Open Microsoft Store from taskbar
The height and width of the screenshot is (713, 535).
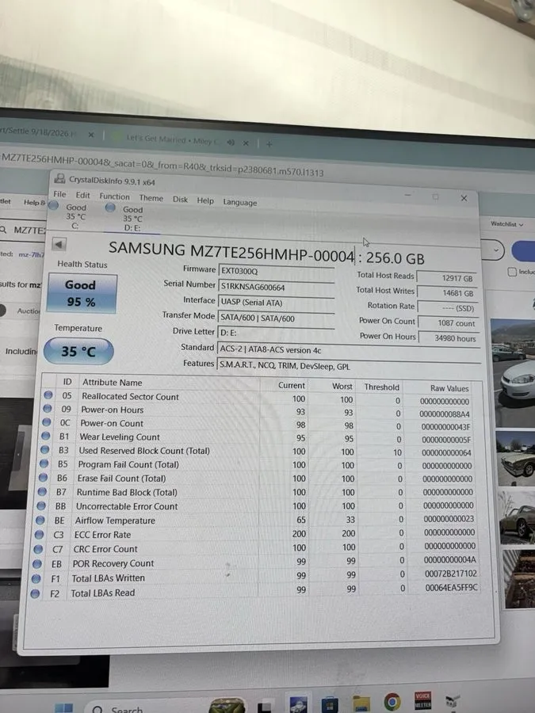330,704
